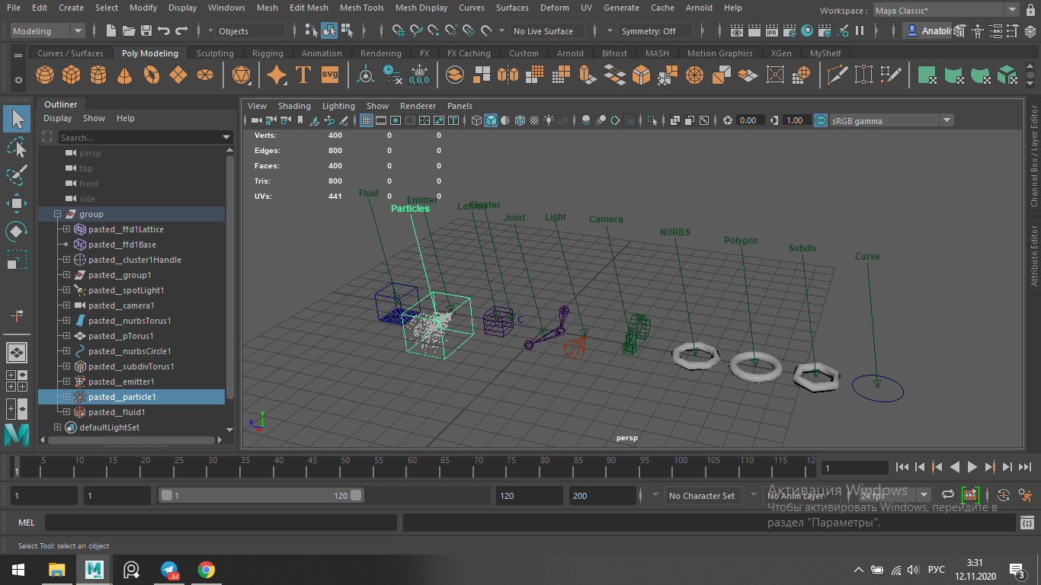Open the sRGB gamma view transform dropdown
The width and height of the screenshot is (1041, 585).
point(892,120)
